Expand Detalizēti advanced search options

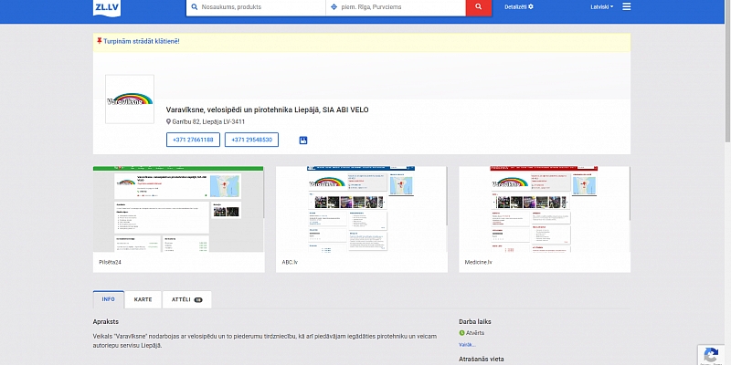tap(519, 6)
